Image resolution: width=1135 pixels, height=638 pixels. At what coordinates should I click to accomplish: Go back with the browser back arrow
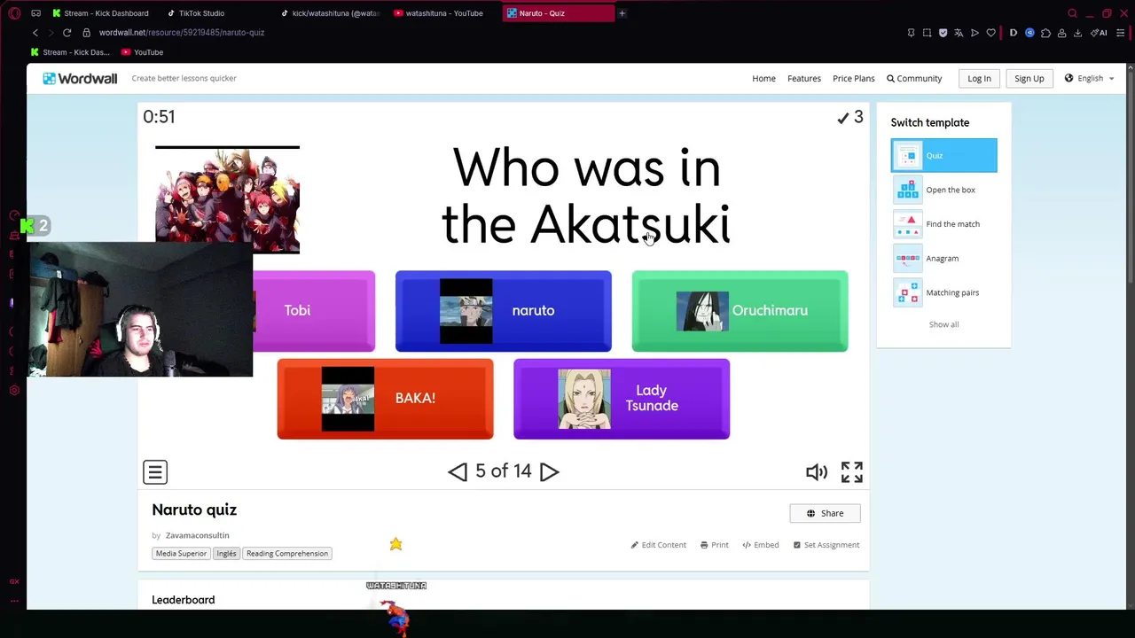tap(35, 33)
